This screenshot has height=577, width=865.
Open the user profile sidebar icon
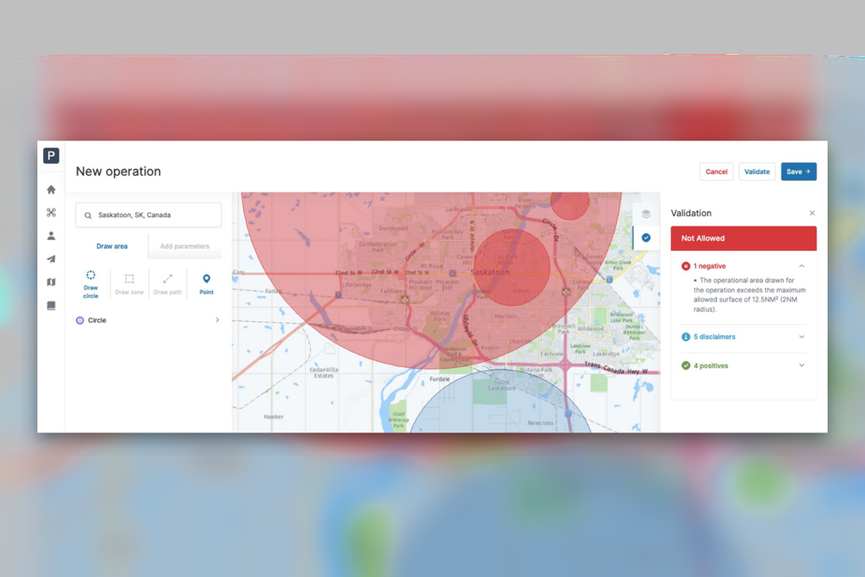coord(52,236)
